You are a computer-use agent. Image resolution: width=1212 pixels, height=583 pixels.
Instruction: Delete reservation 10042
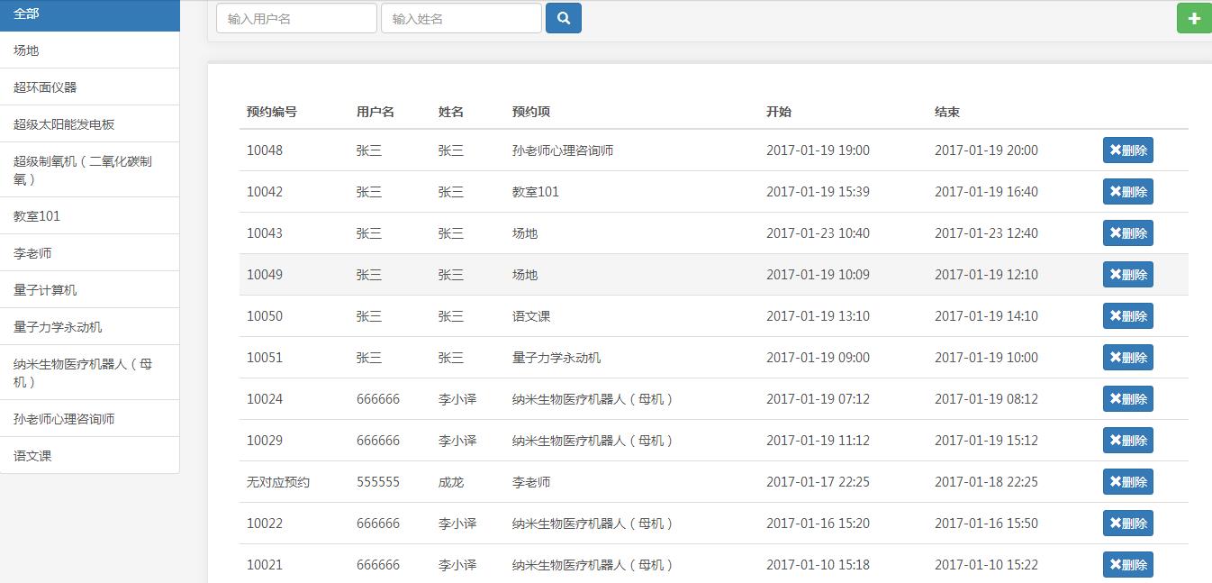pos(1127,192)
